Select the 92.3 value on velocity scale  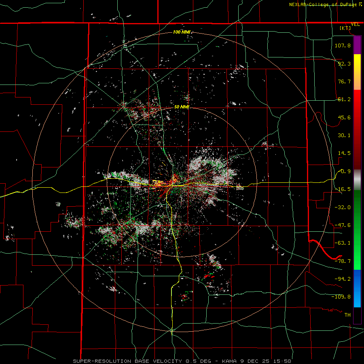[x=344, y=63]
